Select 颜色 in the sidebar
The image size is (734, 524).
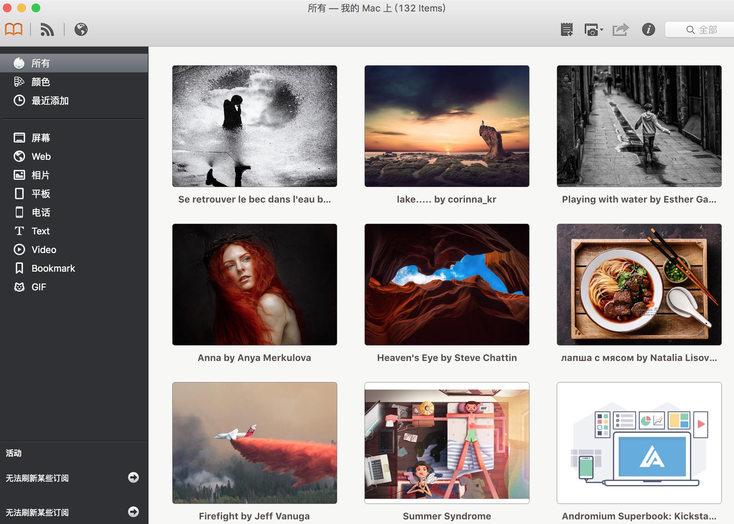[x=41, y=82]
